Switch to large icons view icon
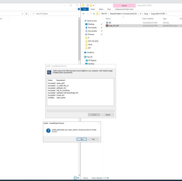Image resolution: width=182 pixels, height=181 pixels. [x=78, y=178]
